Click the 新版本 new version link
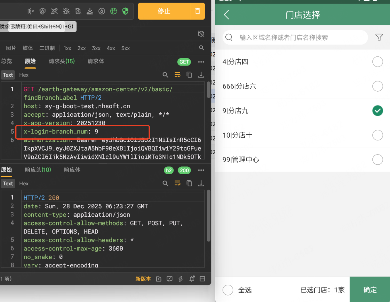 coord(143,279)
